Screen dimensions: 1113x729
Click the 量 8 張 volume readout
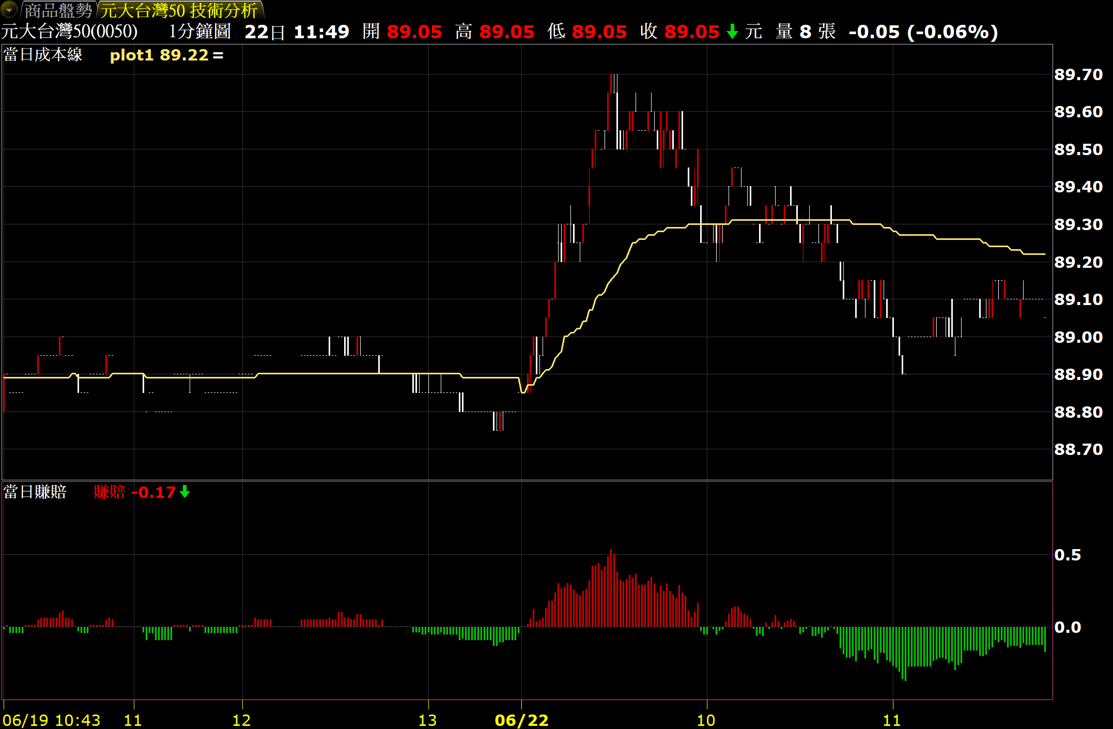point(805,32)
